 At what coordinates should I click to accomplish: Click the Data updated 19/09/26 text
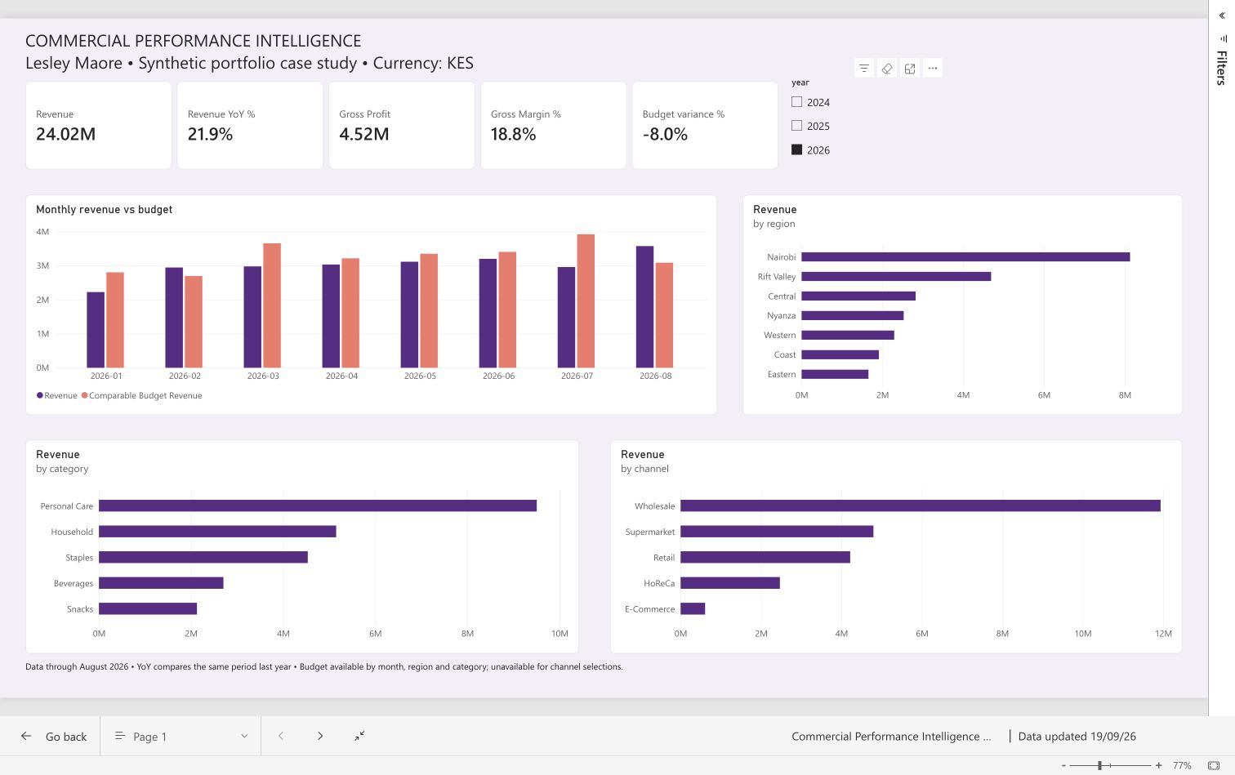pos(1077,736)
